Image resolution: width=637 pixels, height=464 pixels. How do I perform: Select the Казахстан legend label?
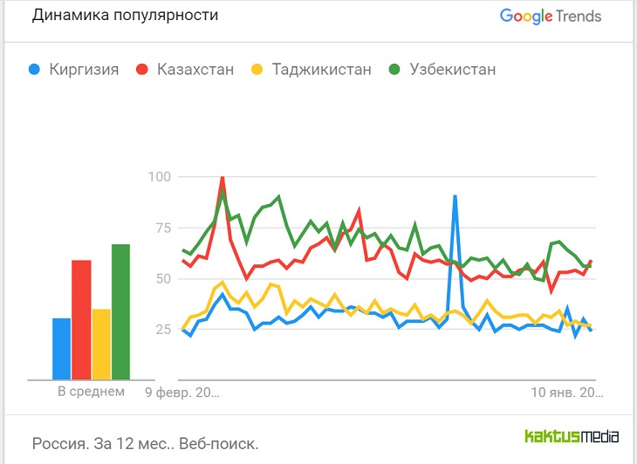point(195,69)
